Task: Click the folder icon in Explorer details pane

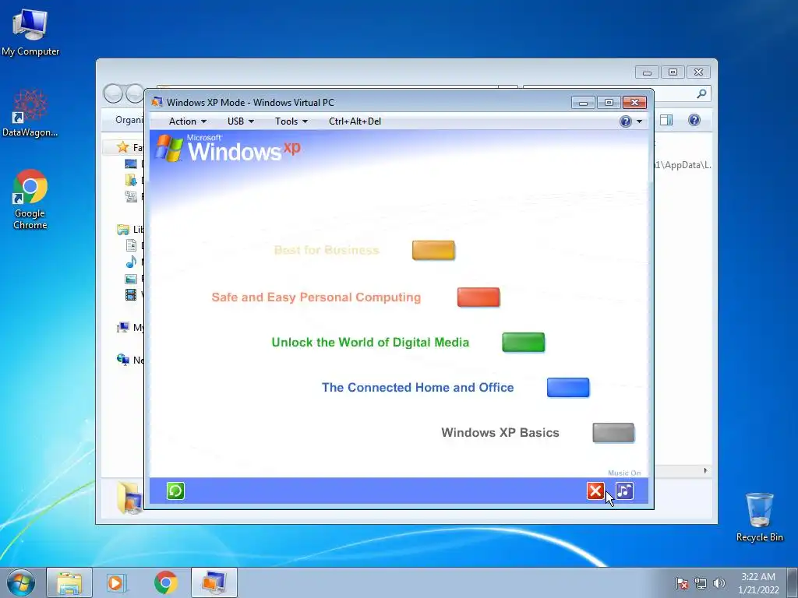Action: click(129, 498)
